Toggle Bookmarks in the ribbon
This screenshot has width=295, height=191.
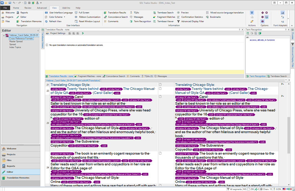213,17
